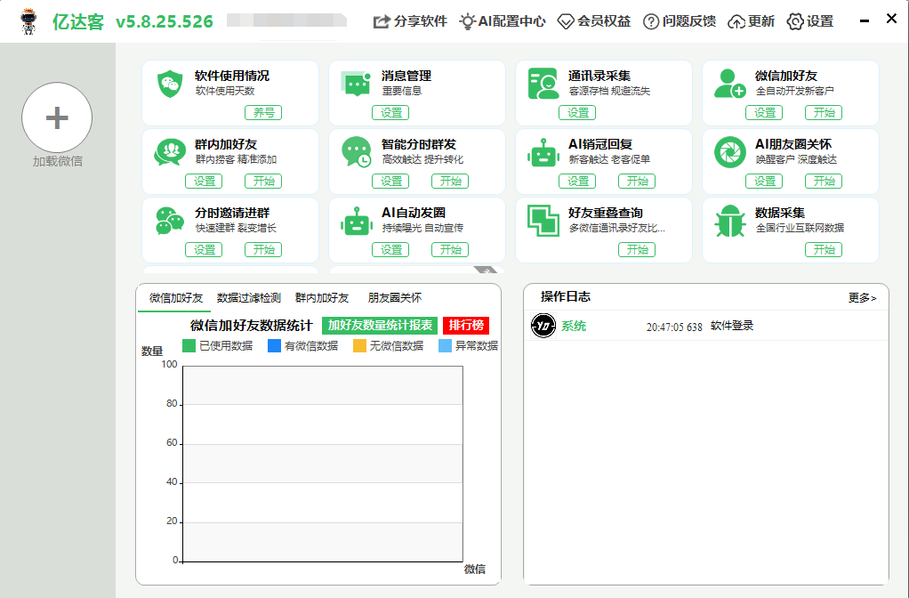
Task: Click the 好友重叠查询 overlapping squares icon
Action: pos(543,221)
